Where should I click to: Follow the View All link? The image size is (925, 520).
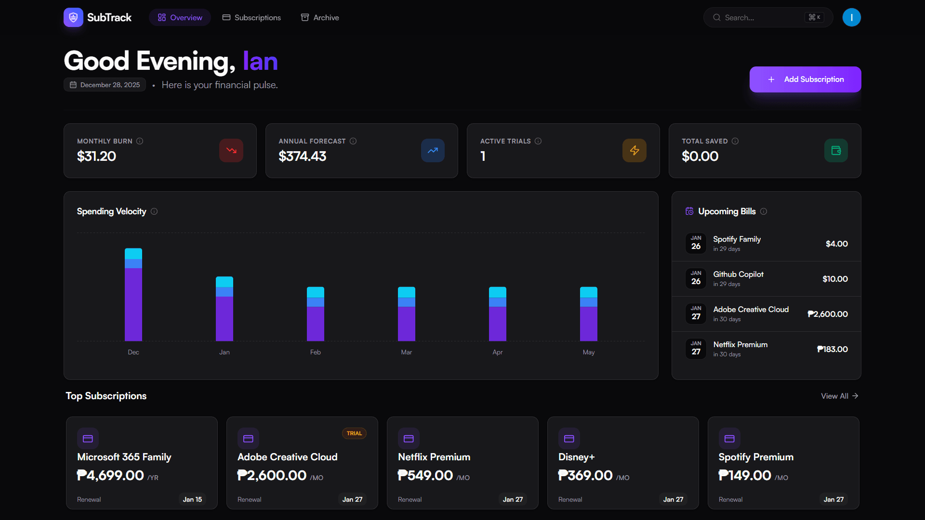click(x=839, y=396)
